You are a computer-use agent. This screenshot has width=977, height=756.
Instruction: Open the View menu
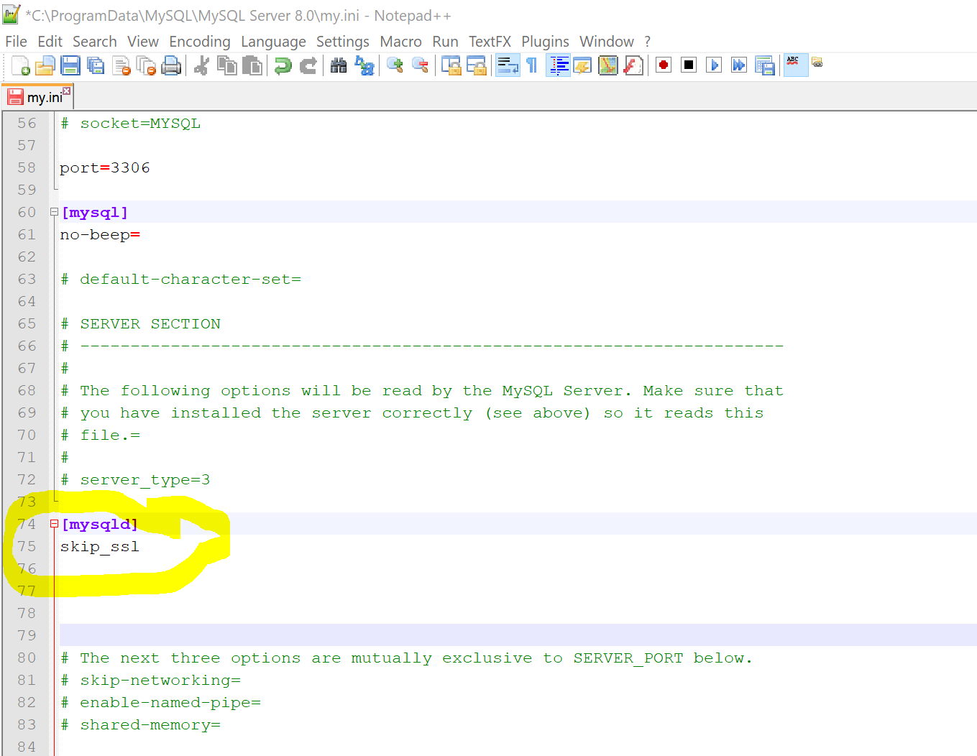tap(143, 42)
